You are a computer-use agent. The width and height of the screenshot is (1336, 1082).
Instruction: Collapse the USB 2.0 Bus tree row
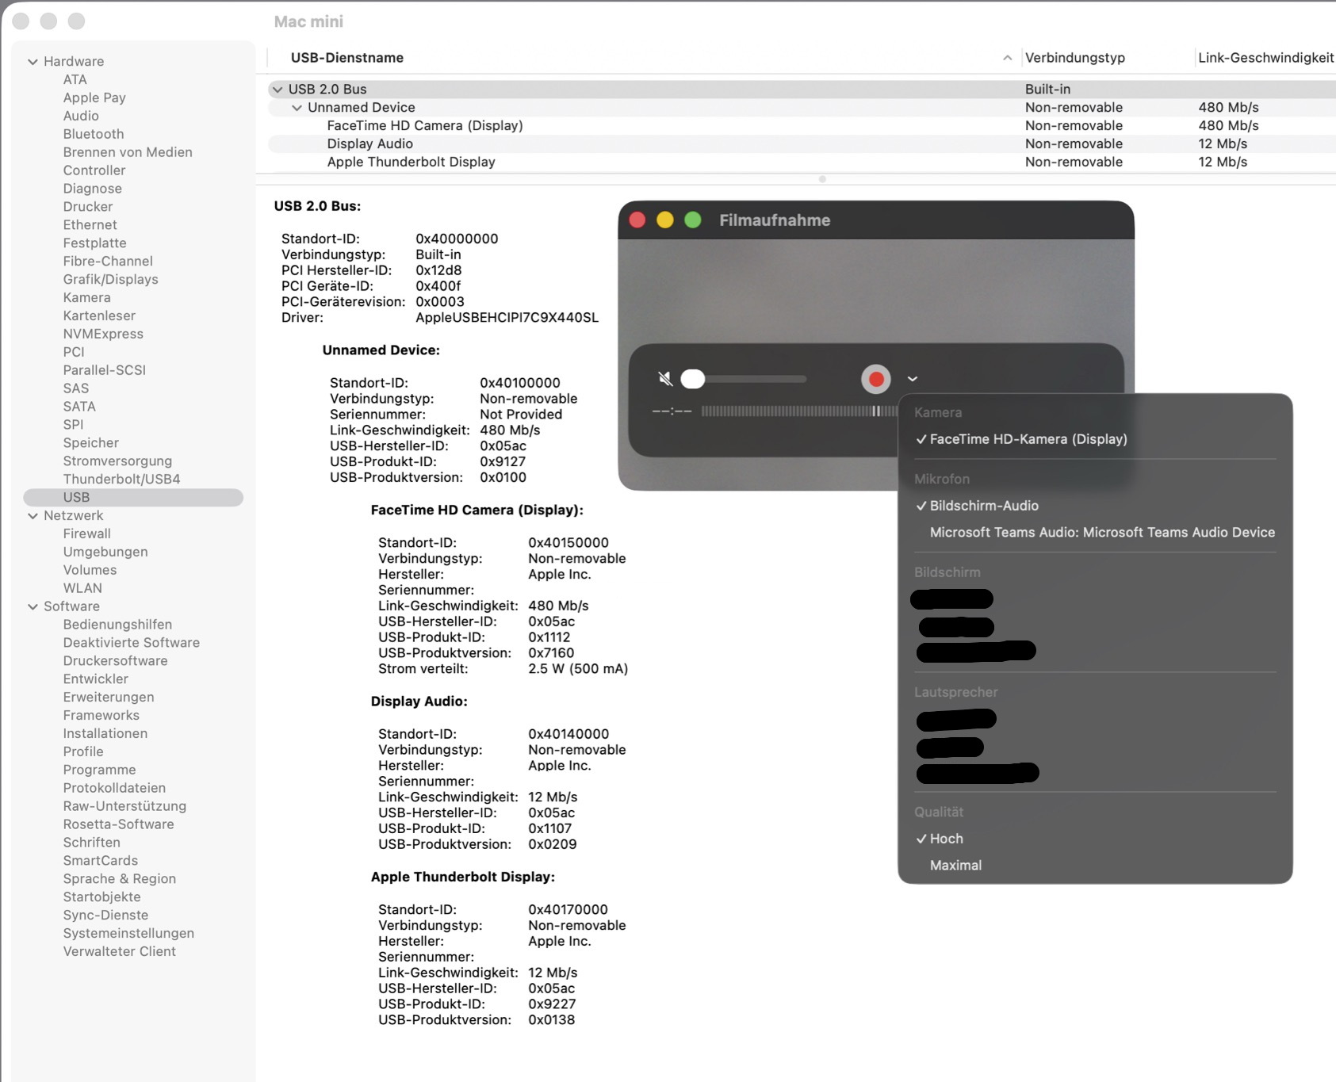tap(278, 90)
